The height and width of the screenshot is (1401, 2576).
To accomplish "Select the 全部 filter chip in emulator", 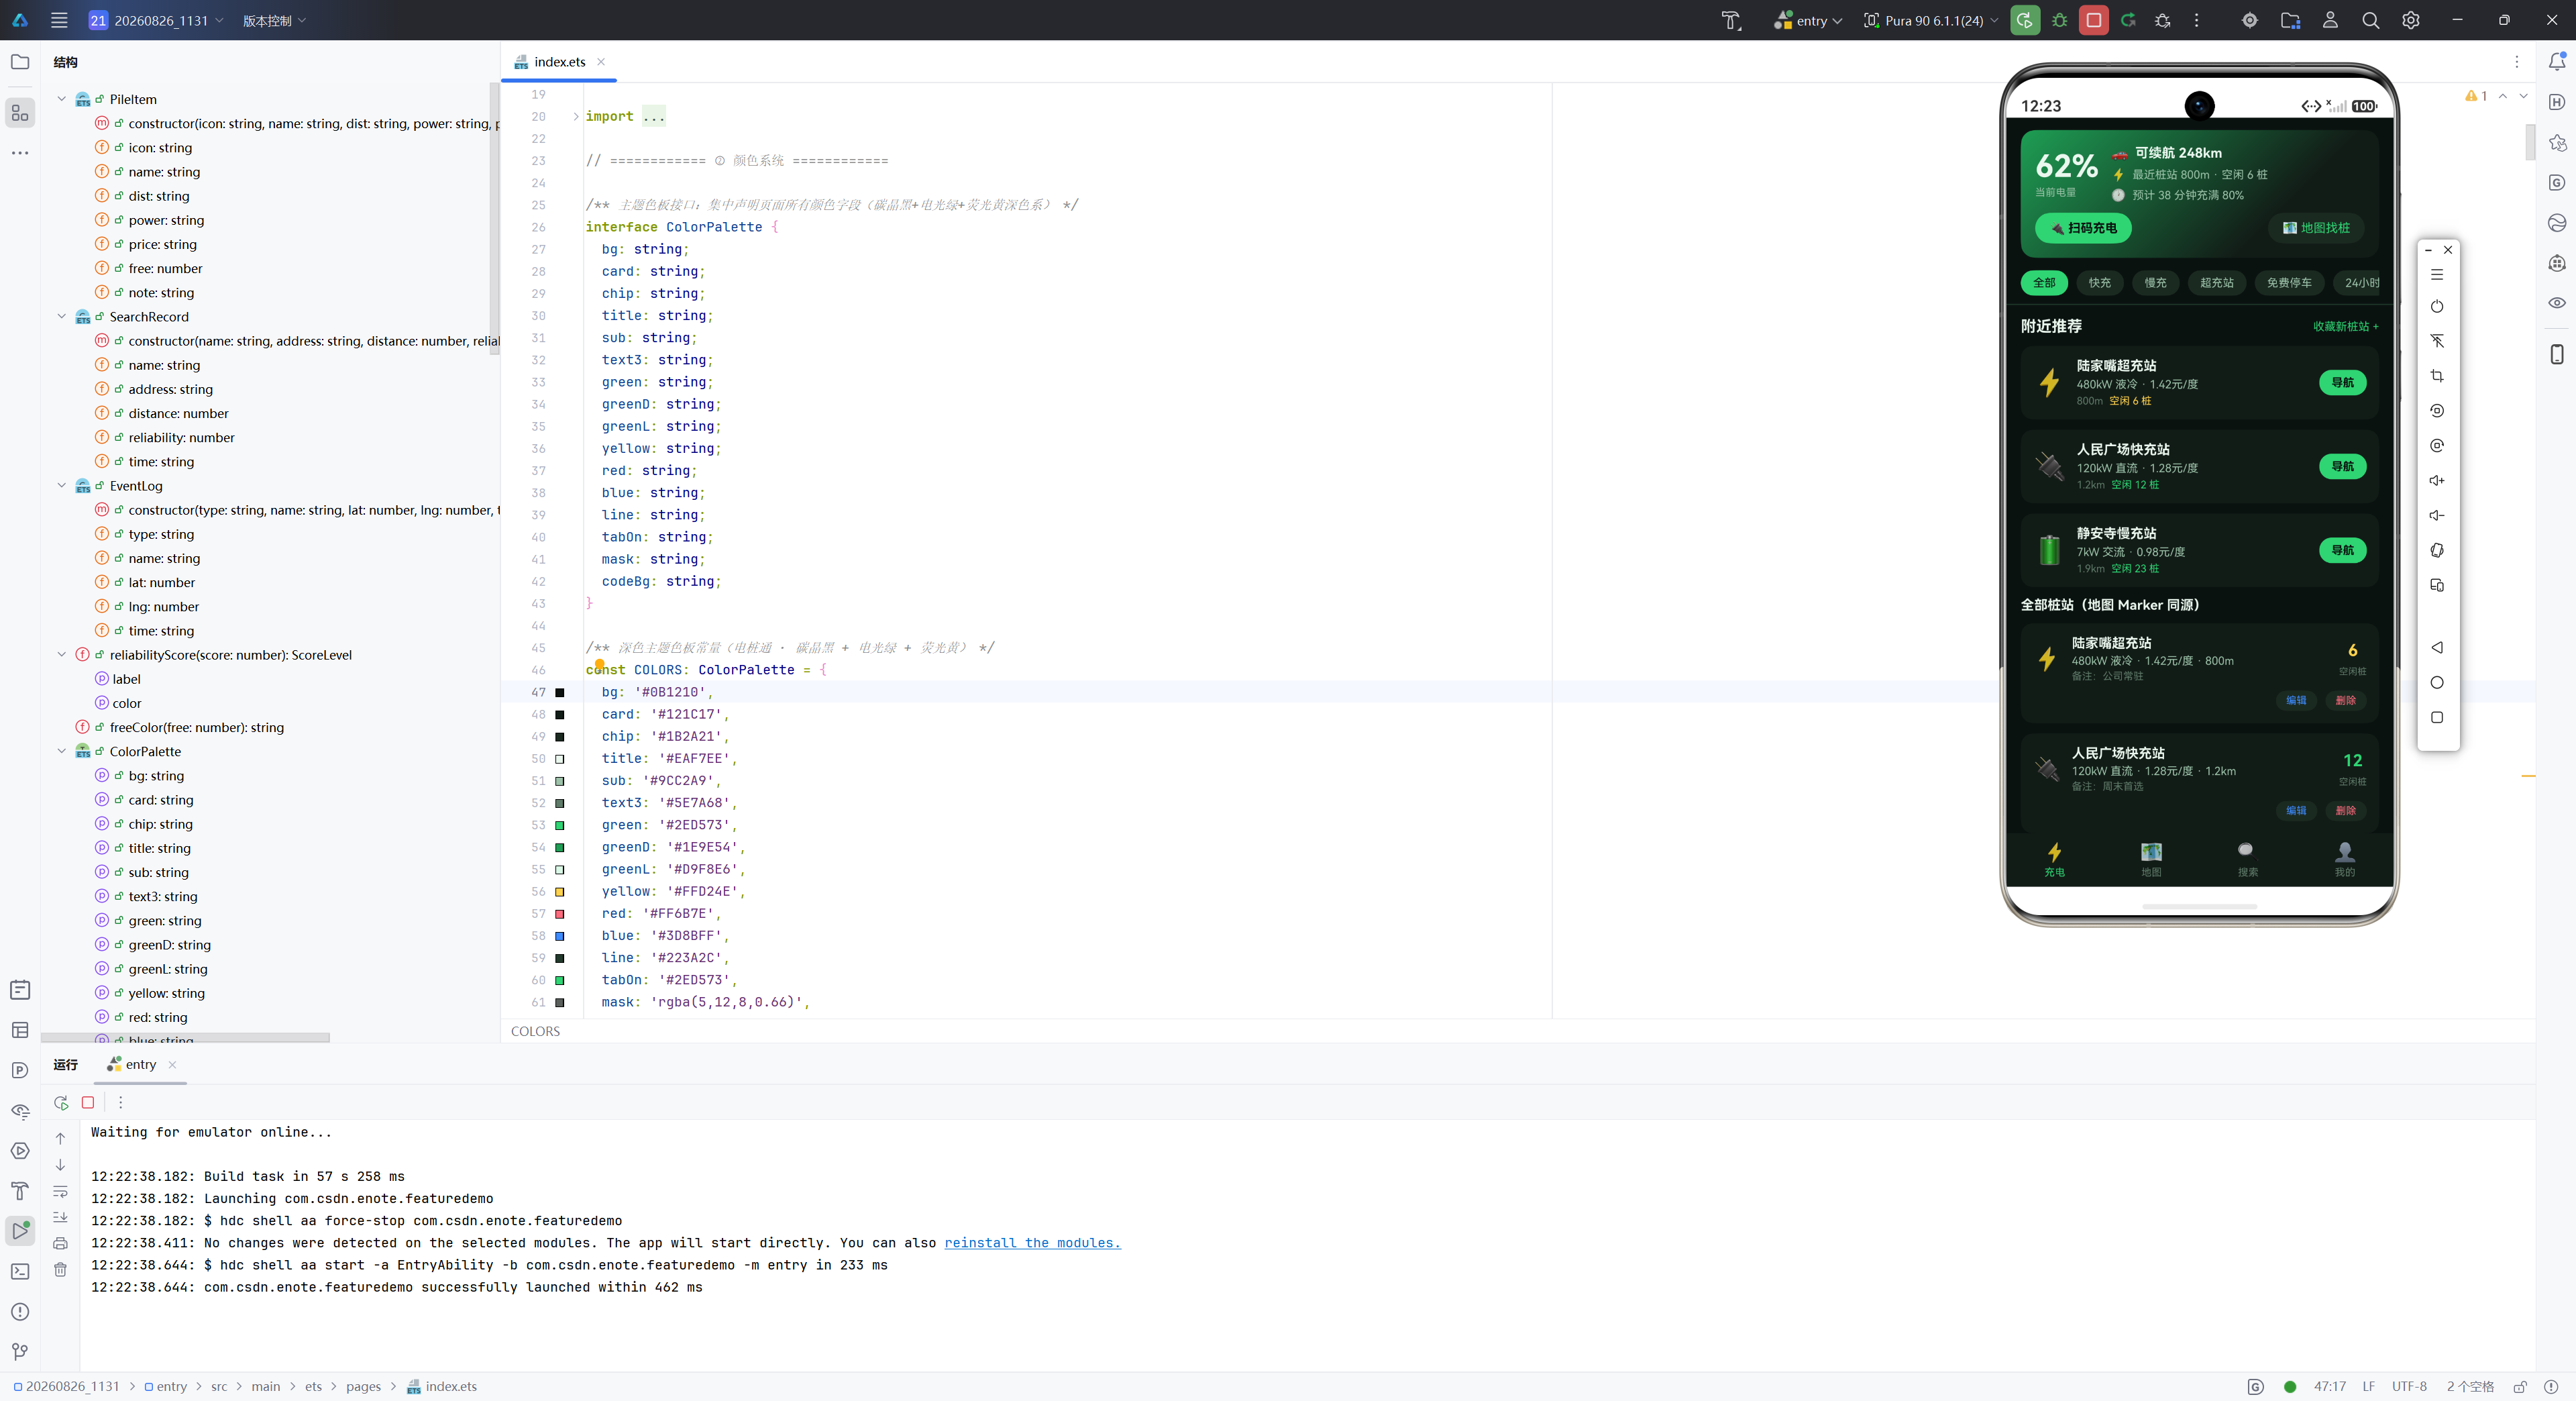I will pos(2044,283).
